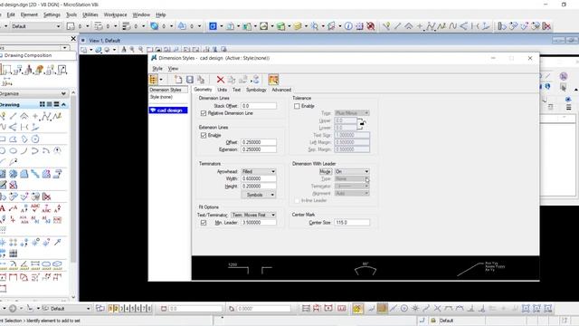This screenshot has width=579, height=326.
Task: Toggle view number 3 button
Action: point(121,308)
